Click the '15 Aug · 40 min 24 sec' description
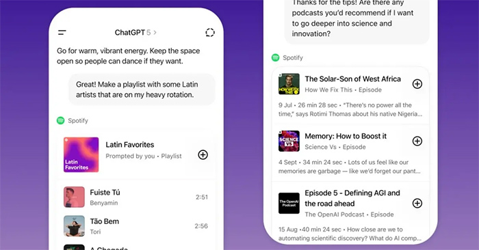Viewport: 479px width, 250px height. pos(350,234)
